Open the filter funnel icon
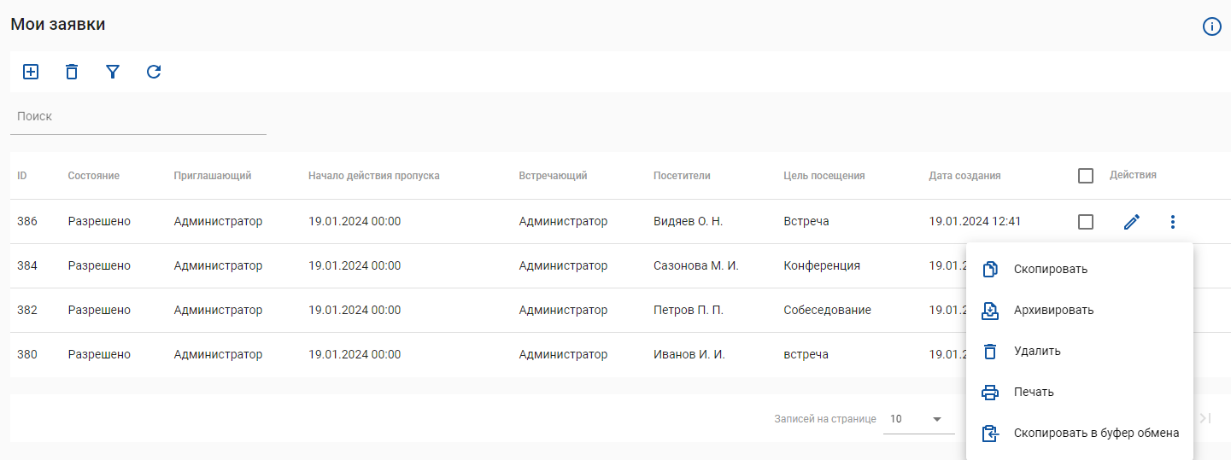The image size is (1231, 460). [113, 72]
